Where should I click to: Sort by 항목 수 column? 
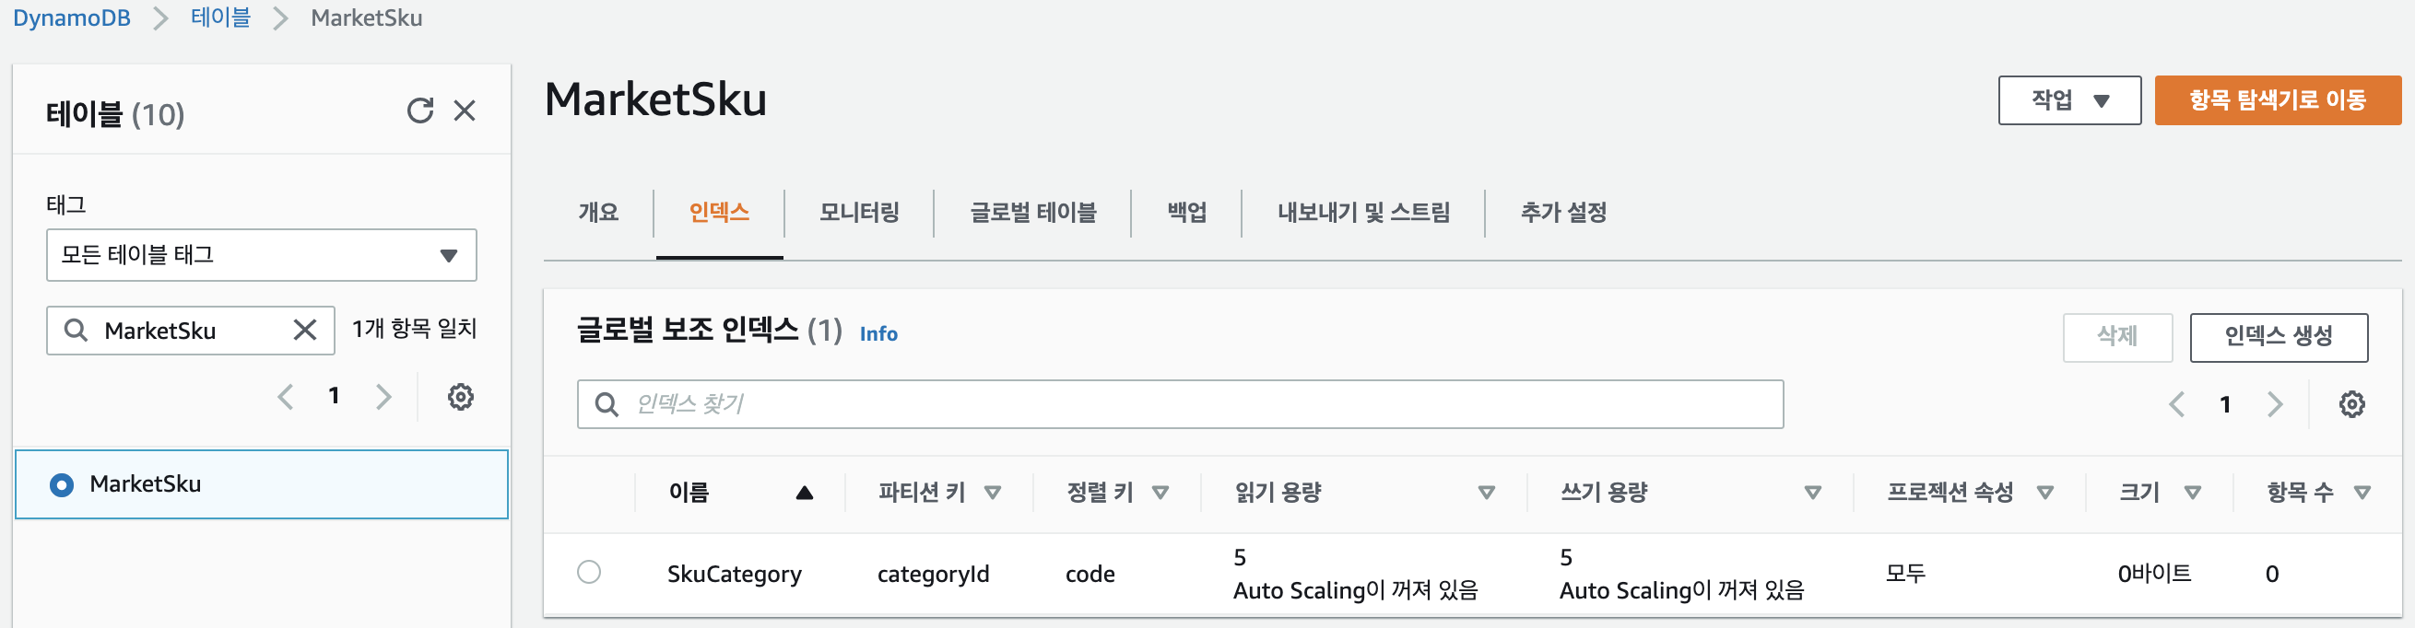coord(2362,493)
